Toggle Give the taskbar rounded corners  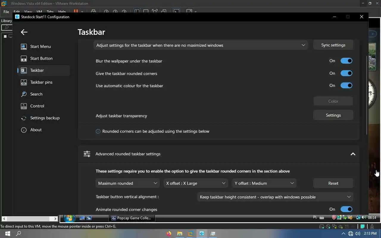[x=346, y=73]
